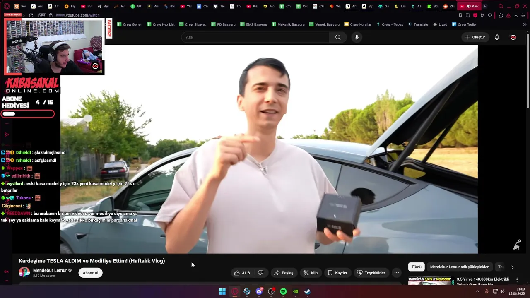
Task: Open the Yemek Başvuru bookmark
Action: [324, 24]
